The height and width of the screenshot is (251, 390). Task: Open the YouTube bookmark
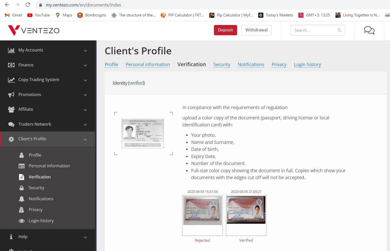click(39, 15)
